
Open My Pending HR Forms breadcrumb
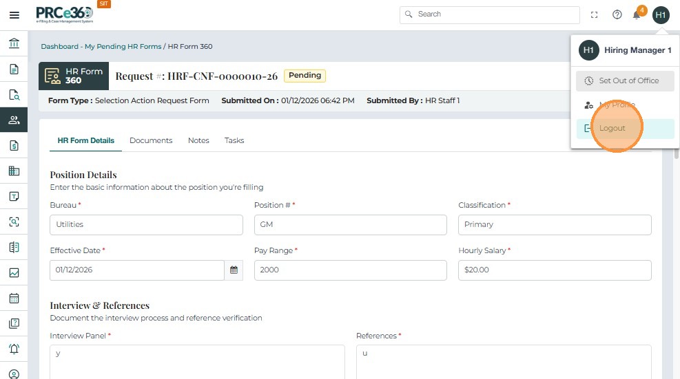coord(123,47)
